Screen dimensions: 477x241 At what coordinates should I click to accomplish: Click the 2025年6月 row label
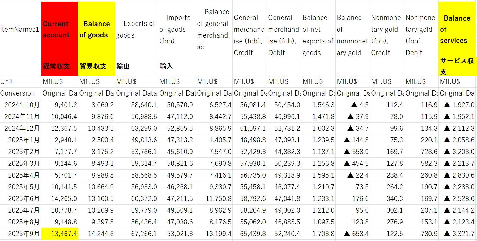click(21, 198)
